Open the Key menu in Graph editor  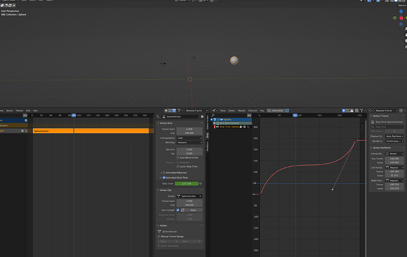262,110
